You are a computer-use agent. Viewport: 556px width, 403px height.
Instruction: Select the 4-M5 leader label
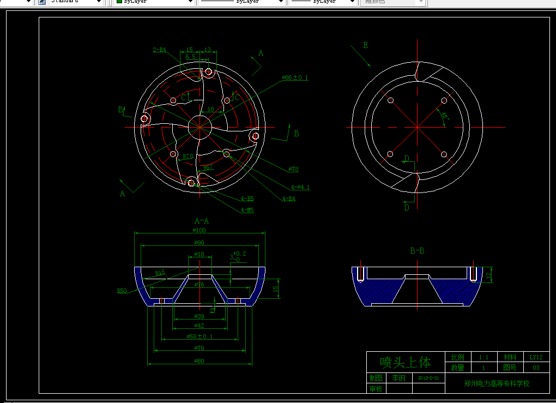[247, 210]
